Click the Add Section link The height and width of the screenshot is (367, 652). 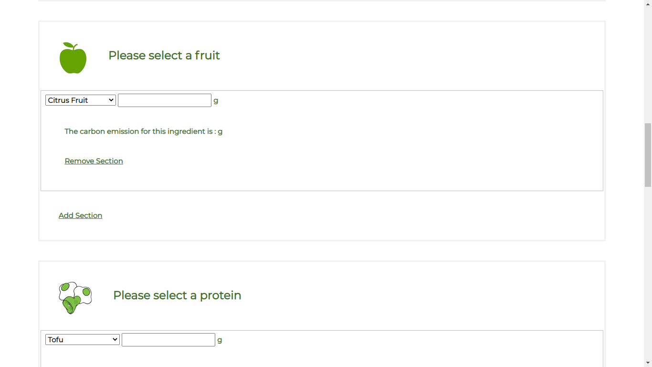(x=80, y=216)
